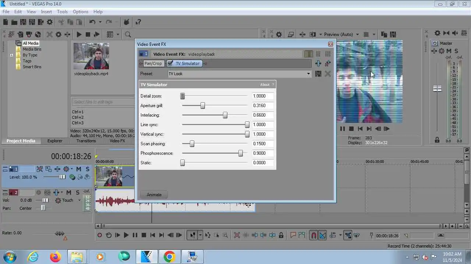
Task: Solo video track 1
Action: pyautogui.click(x=87, y=169)
